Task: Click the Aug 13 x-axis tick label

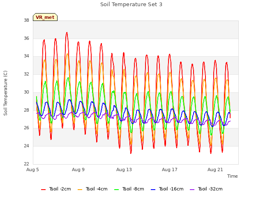Action: point(124,170)
